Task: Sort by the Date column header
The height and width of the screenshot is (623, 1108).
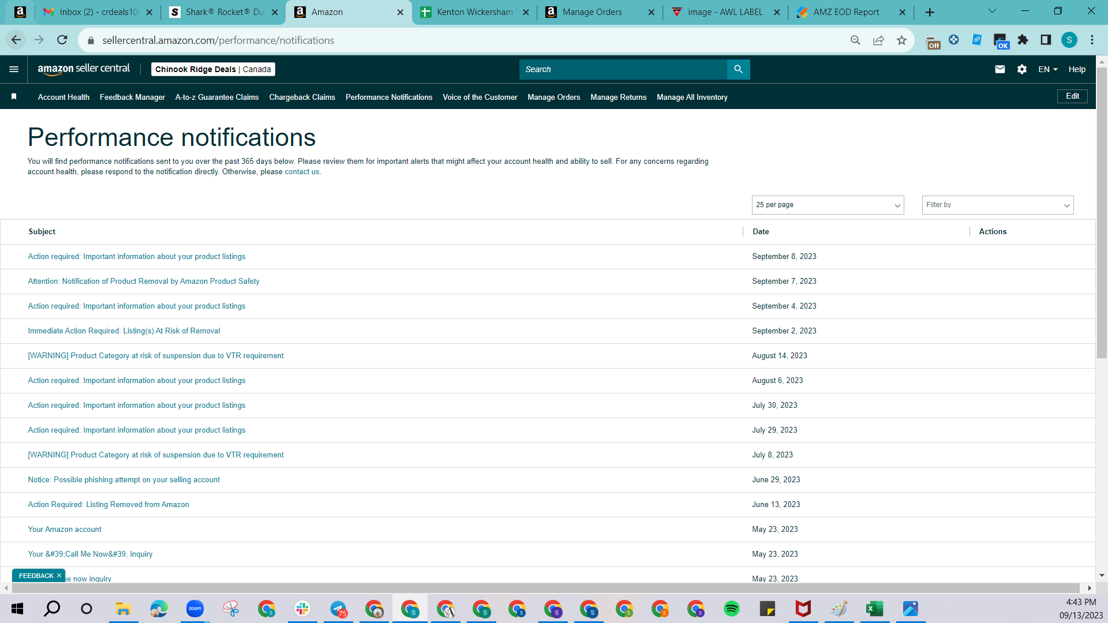Action: pyautogui.click(x=761, y=232)
